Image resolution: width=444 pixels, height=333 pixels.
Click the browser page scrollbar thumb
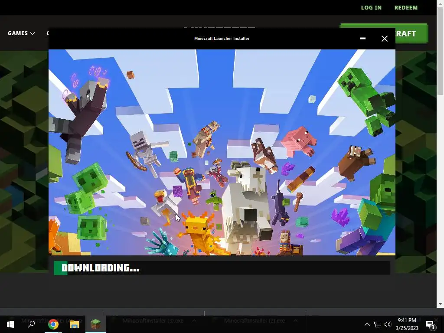[441, 52]
